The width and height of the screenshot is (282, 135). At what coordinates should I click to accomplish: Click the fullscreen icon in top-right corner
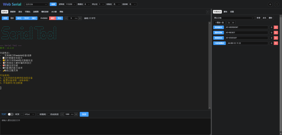277,4
